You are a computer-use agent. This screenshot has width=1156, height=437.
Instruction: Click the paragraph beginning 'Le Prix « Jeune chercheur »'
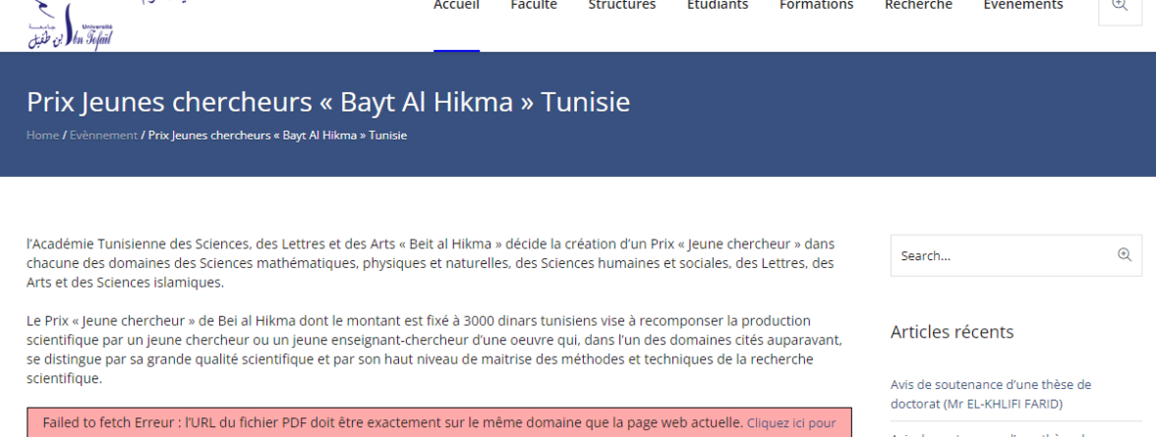coord(434,350)
